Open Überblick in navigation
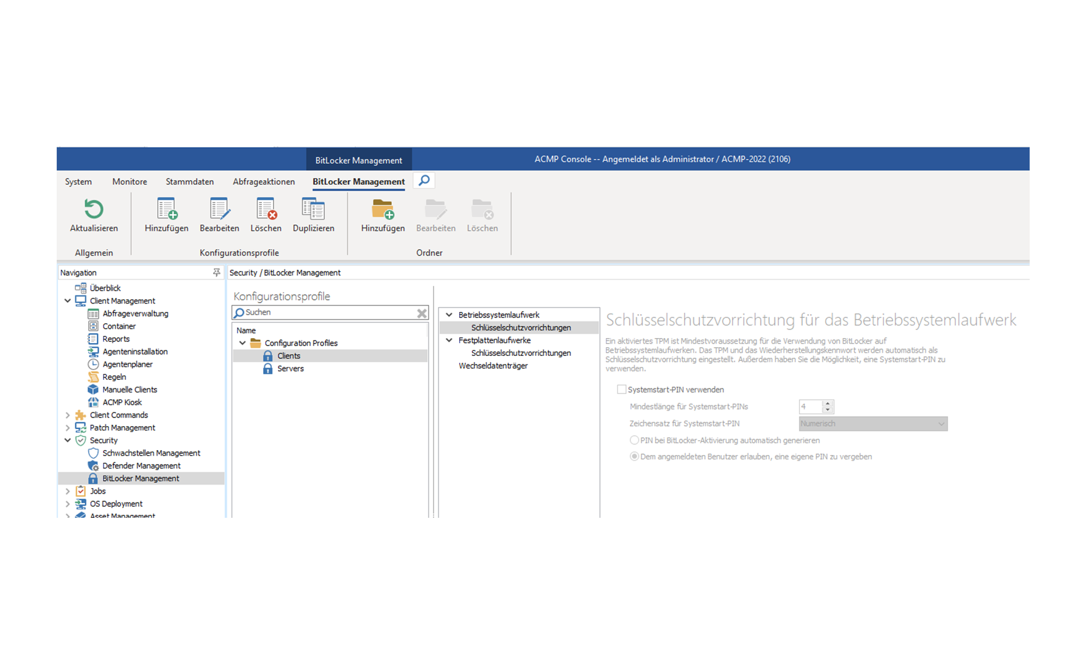The height and width of the screenshot is (665, 1087). [x=105, y=288]
